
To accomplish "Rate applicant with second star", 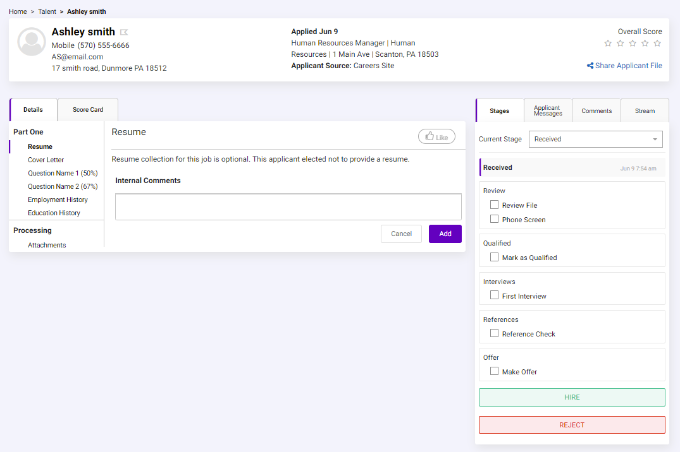I will [x=620, y=44].
